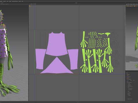
Task: Click fourth icon in 2D window toolbar
Action: [35, 4]
